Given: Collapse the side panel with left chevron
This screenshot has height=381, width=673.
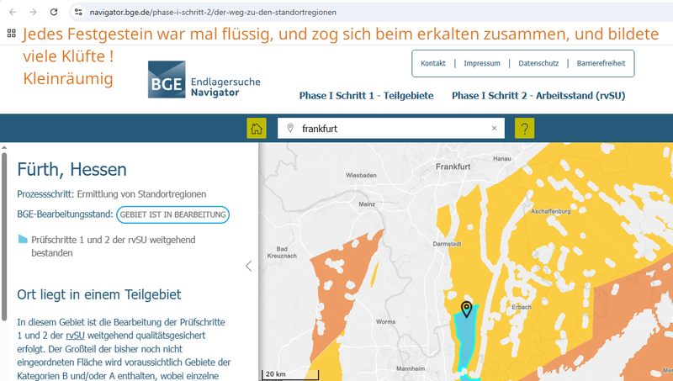Looking at the screenshot, I should [248, 266].
